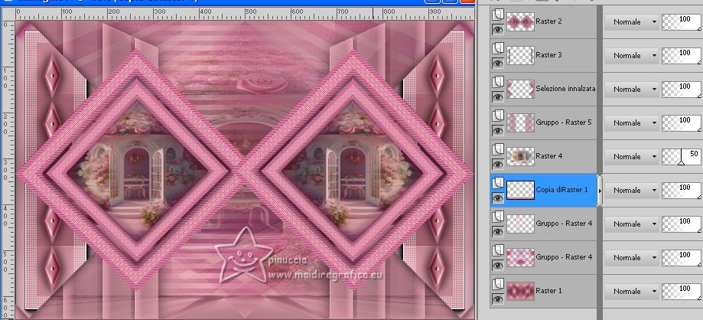Click the Copia diRaster 1 thumbnail
703x320 pixels.
pos(520,190)
